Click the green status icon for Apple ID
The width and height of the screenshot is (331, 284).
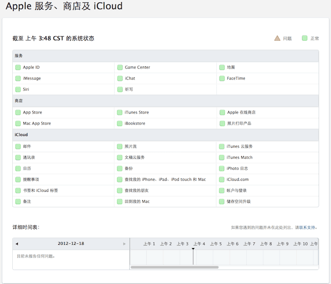click(18, 67)
